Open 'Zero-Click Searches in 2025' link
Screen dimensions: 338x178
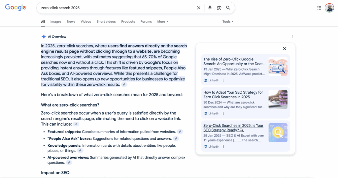click(233, 128)
